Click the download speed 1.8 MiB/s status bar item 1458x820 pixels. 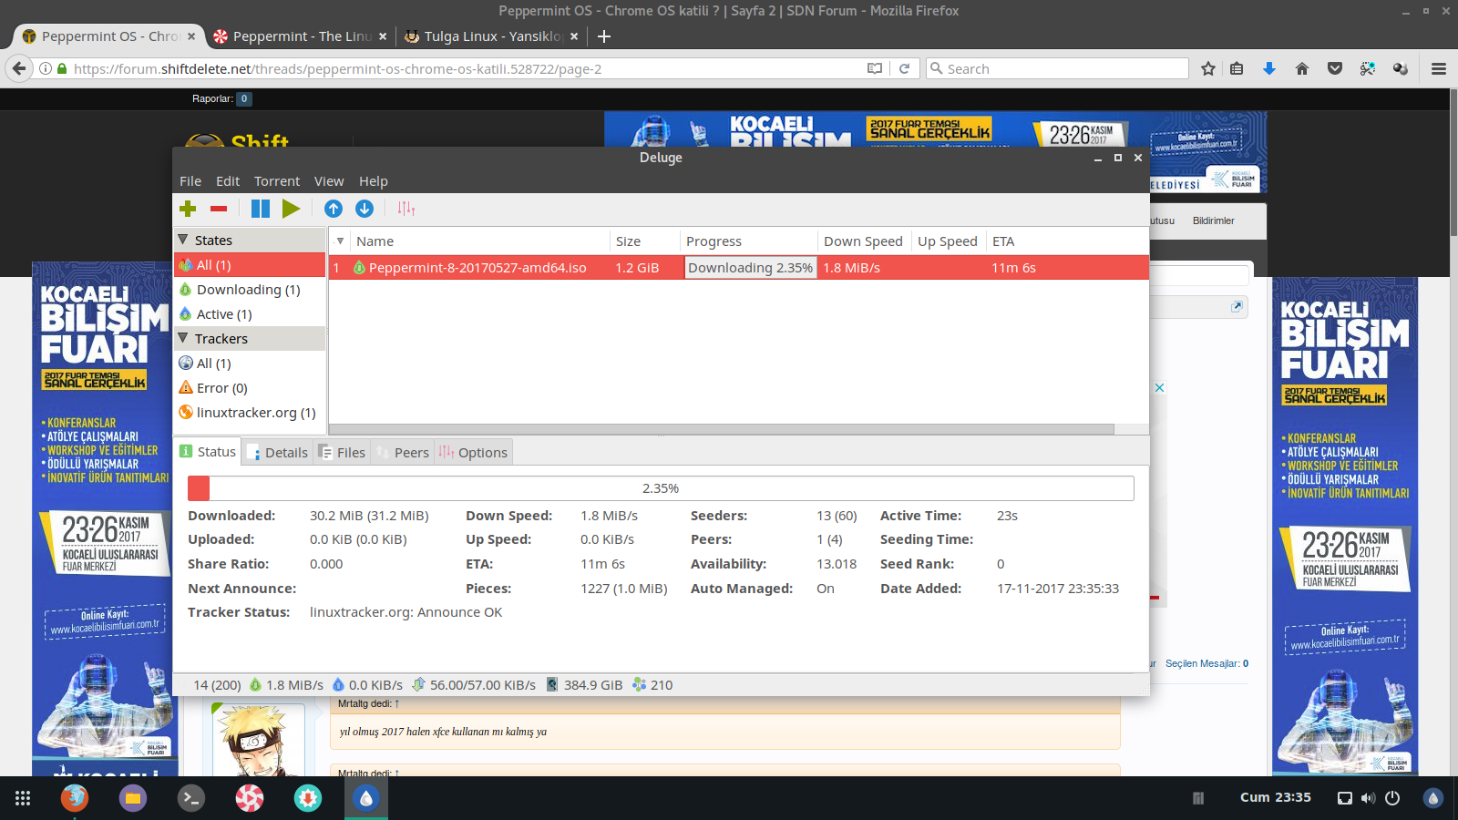[286, 685]
